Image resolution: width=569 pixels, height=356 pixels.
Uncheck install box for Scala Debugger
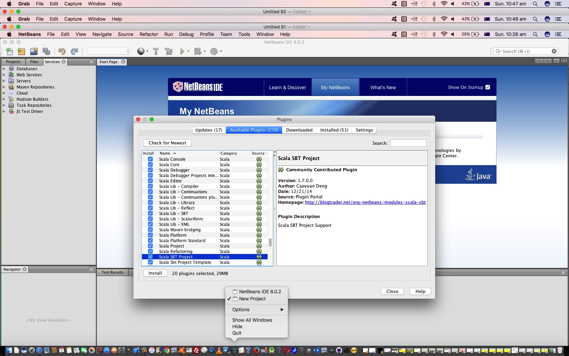(150, 170)
